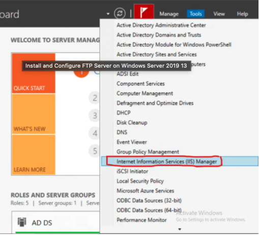Image resolution: width=259 pixels, height=235 pixels.
Task: Select the QUICK START tile
Action: tap(34, 73)
